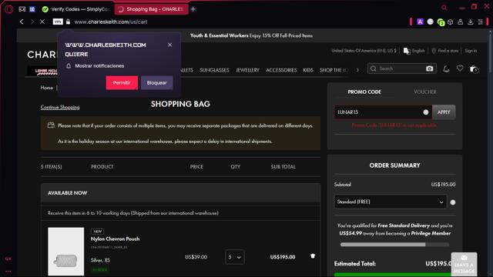Viewport: 493px width, 277px height.
Task: Open the Easy Setup menu icon
Action: pos(481,22)
